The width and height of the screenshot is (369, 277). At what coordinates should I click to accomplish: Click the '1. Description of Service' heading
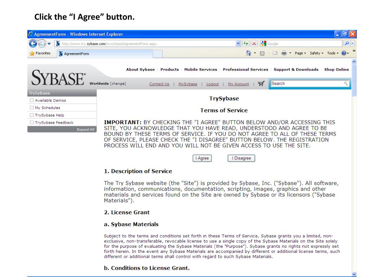(138, 171)
